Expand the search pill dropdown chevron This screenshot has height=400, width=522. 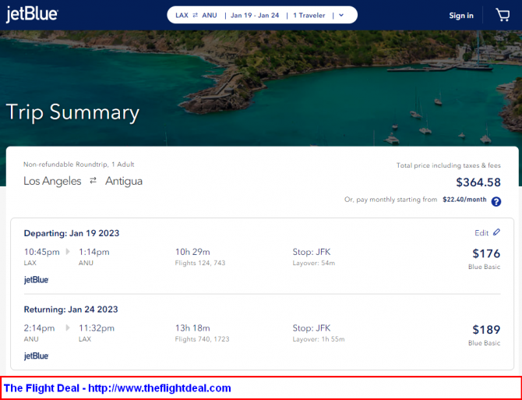tap(341, 16)
